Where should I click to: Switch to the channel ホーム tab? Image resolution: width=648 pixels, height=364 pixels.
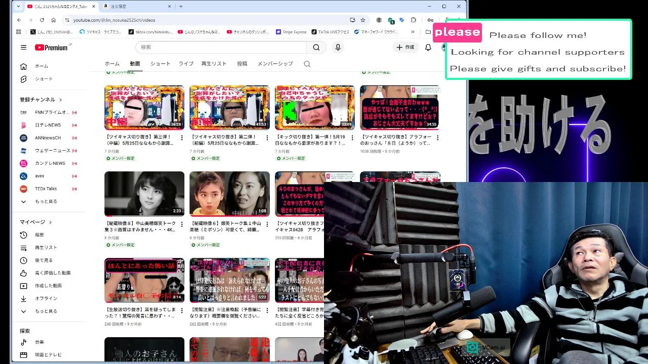pos(112,64)
